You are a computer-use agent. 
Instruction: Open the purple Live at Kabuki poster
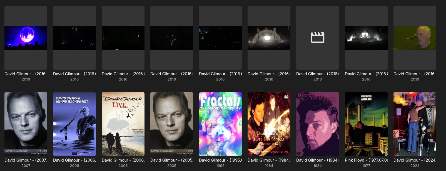(318, 124)
